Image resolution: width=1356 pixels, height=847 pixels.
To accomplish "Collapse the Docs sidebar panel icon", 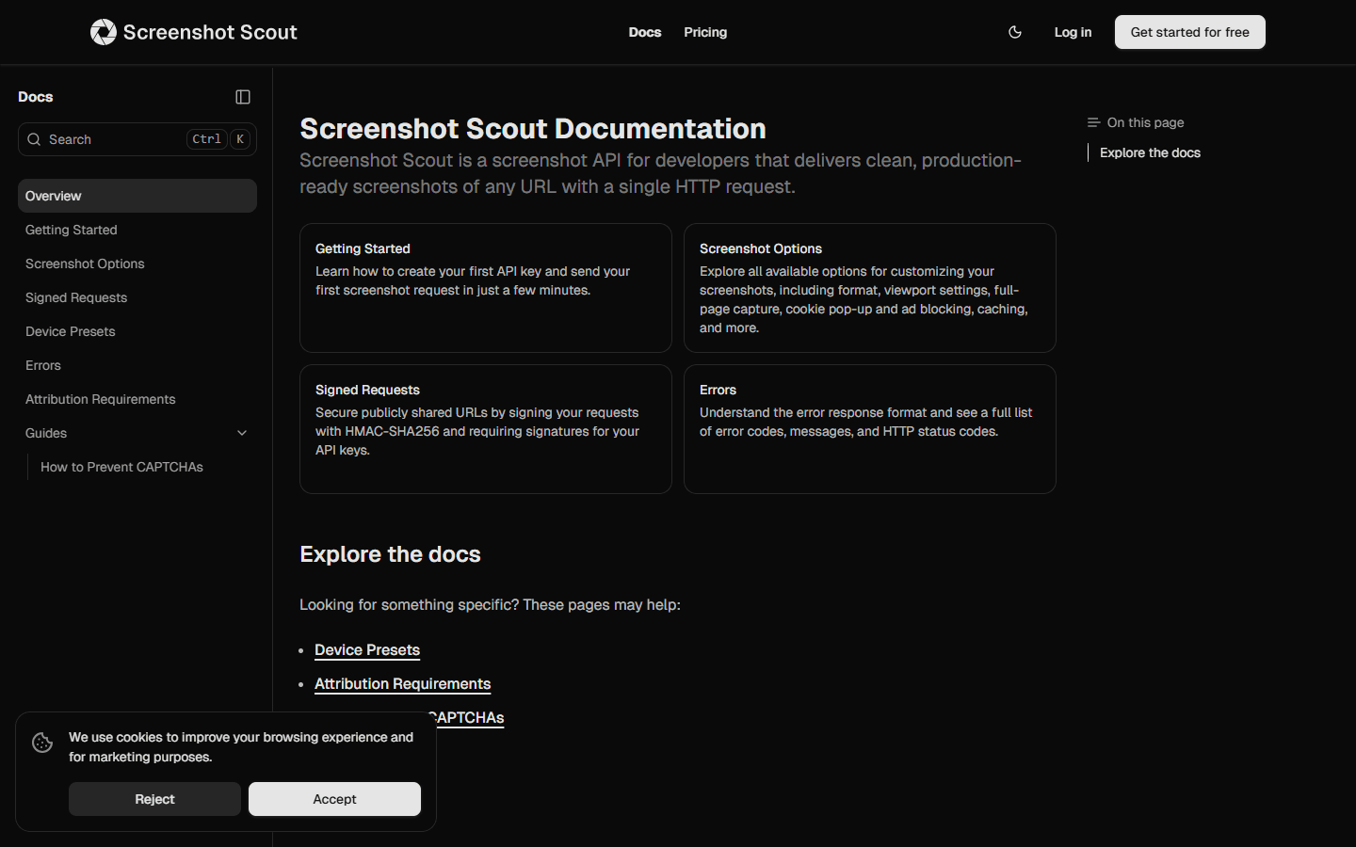I will pos(243,97).
